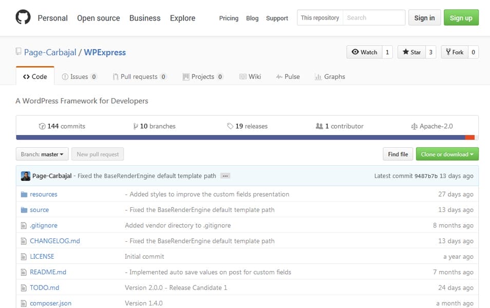Screen dimensions: 490x308
Task: Click the file icon next to LICENSE
Action: point(24,257)
